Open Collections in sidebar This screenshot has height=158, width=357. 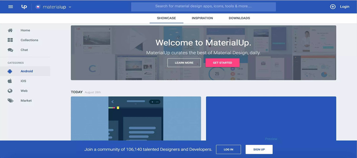29,40
